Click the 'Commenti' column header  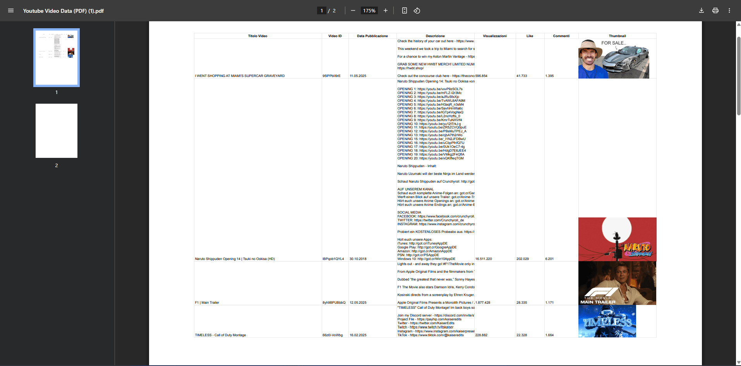coord(561,36)
